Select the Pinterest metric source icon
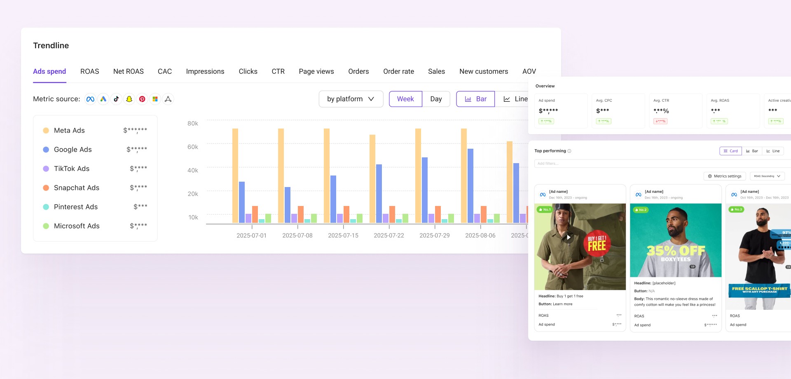Image resolution: width=791 pixels, height=379 pixels. 142,99
